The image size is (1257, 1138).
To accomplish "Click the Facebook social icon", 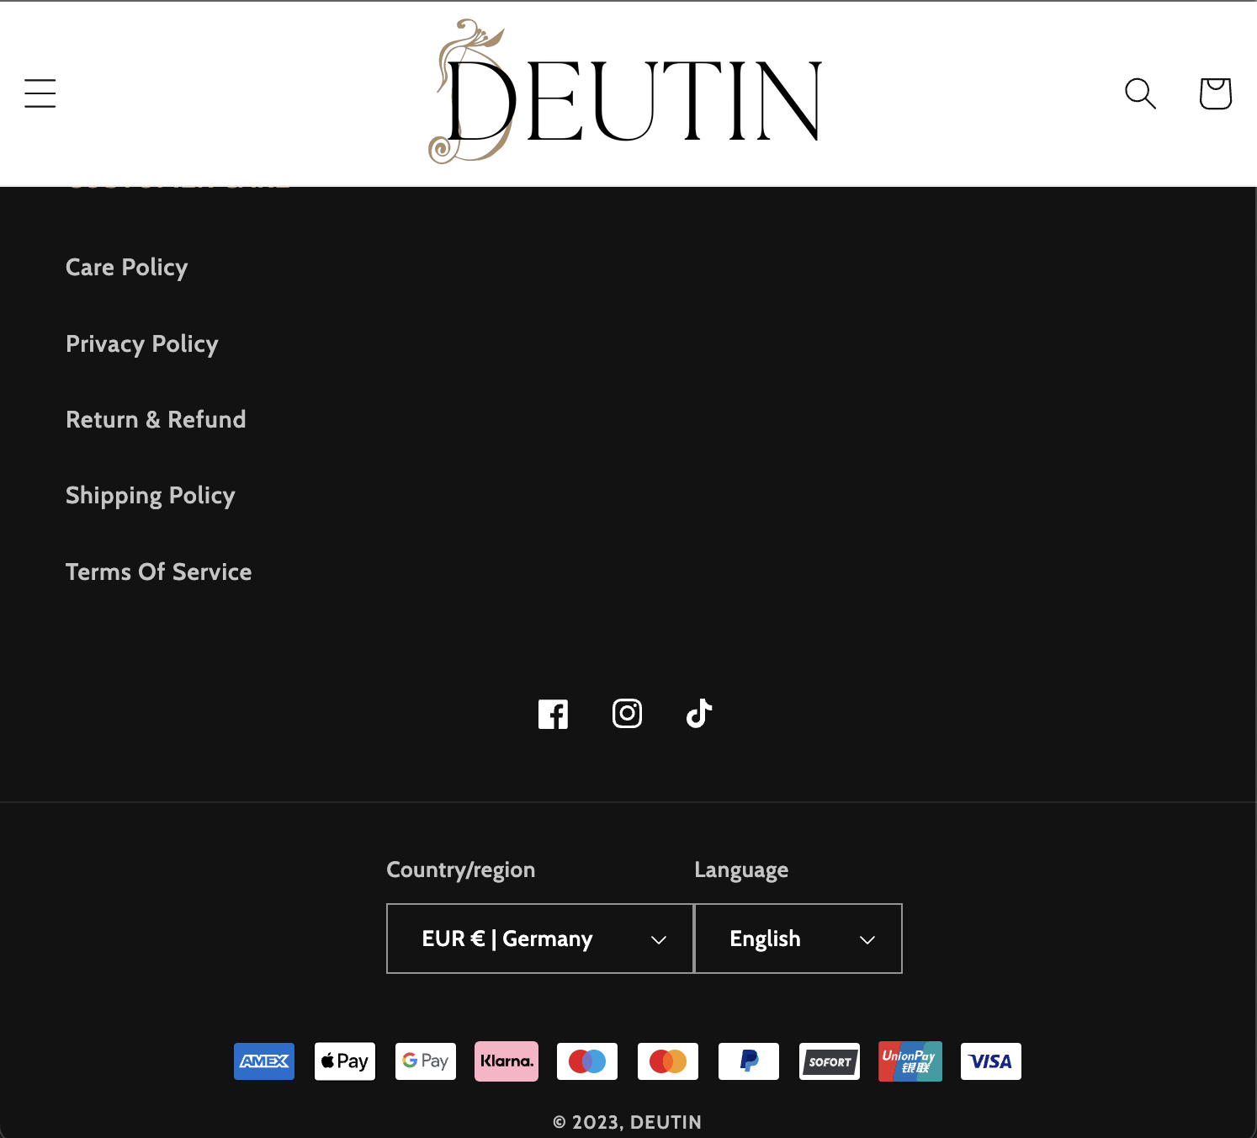I will pos(553,713).
